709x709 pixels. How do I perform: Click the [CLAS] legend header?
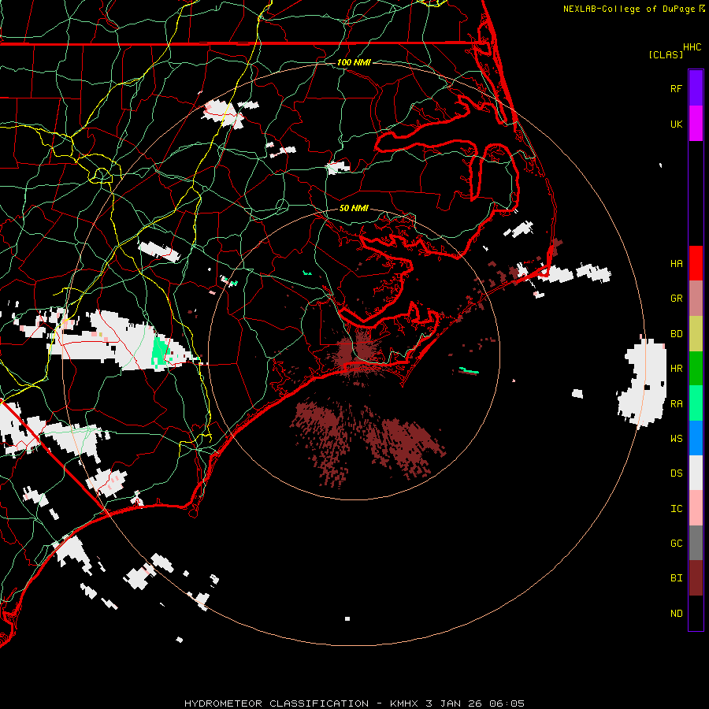pyautogui.click(x=666, y=54)
